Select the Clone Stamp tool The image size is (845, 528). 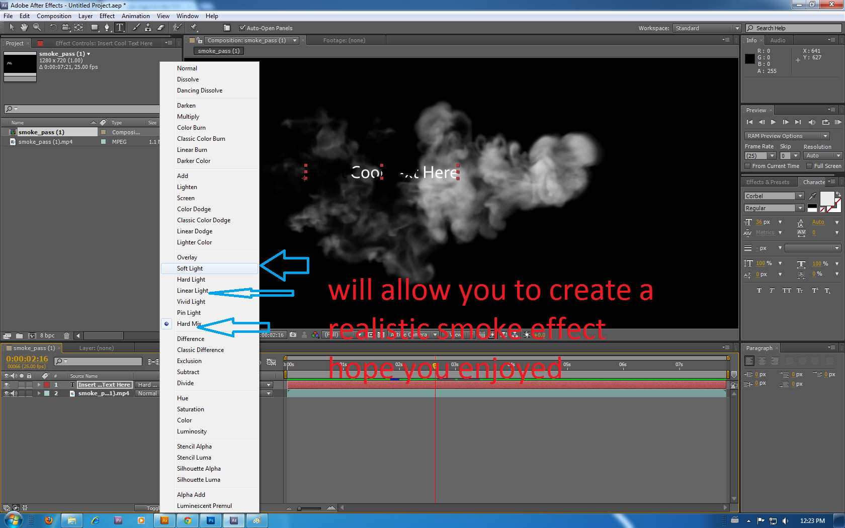pyautogui.click(x=148, y=27)
